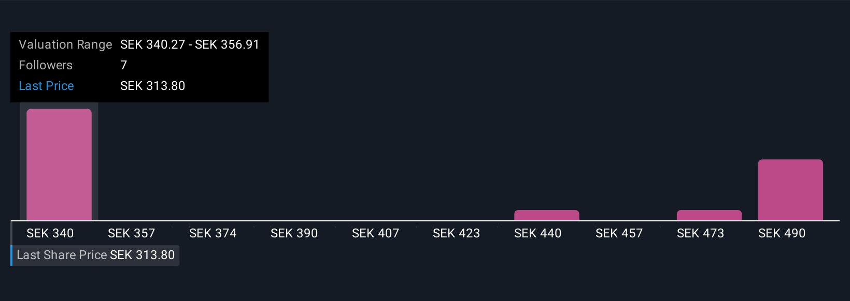Click the SEK 340 axis label
Viewport: 850px width, 301px height.
click(50, 233)
